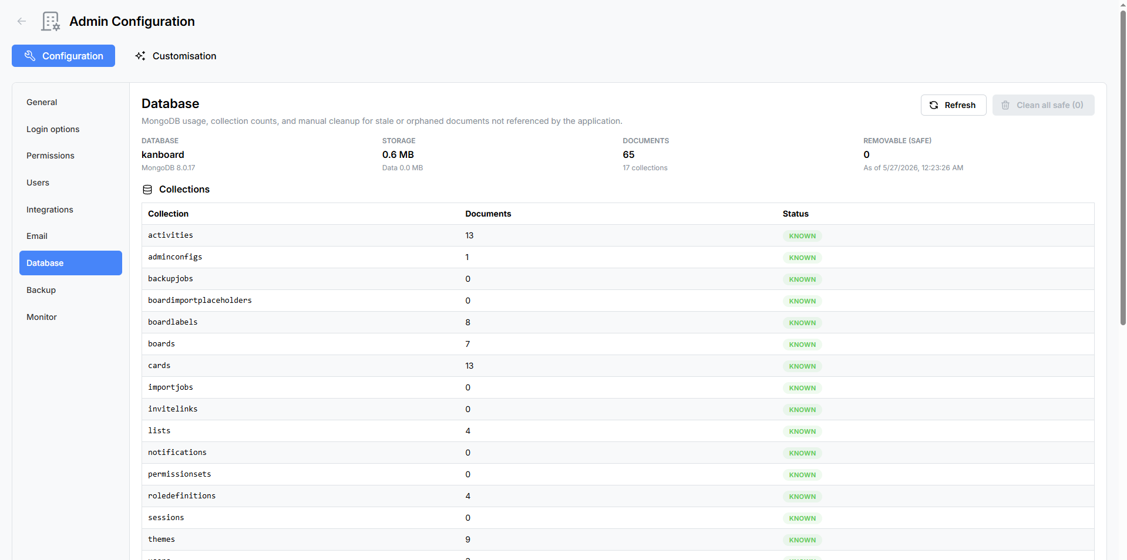Click the document count for themes
This screenshot has width=1127, height=560.
coord(467,539)
